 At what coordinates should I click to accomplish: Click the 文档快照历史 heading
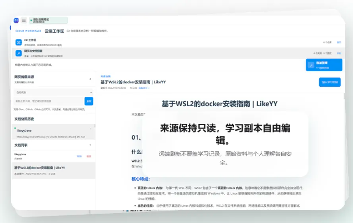click(24, 119)
